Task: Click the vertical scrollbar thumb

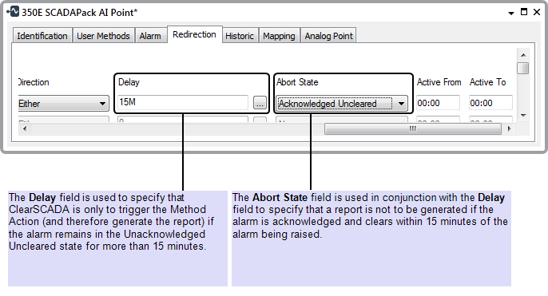Action: tap(523, 68)
